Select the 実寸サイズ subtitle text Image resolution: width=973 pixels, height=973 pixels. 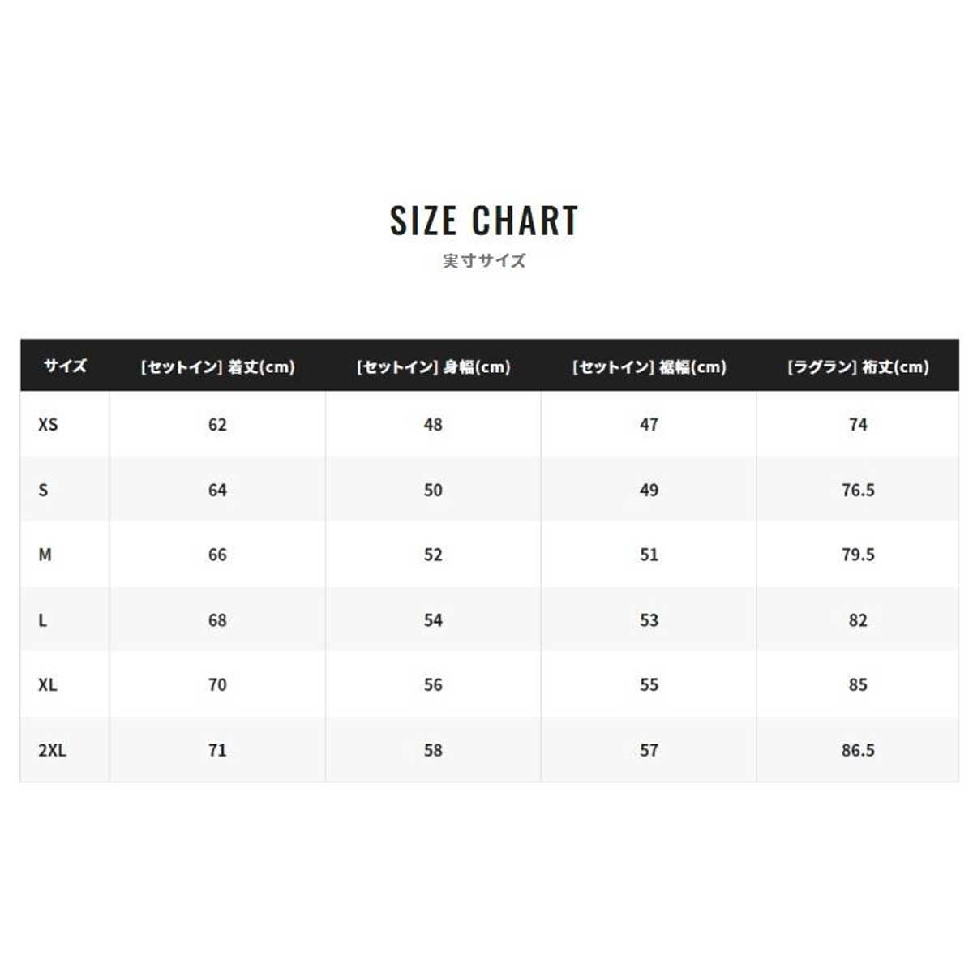point(484,261)
